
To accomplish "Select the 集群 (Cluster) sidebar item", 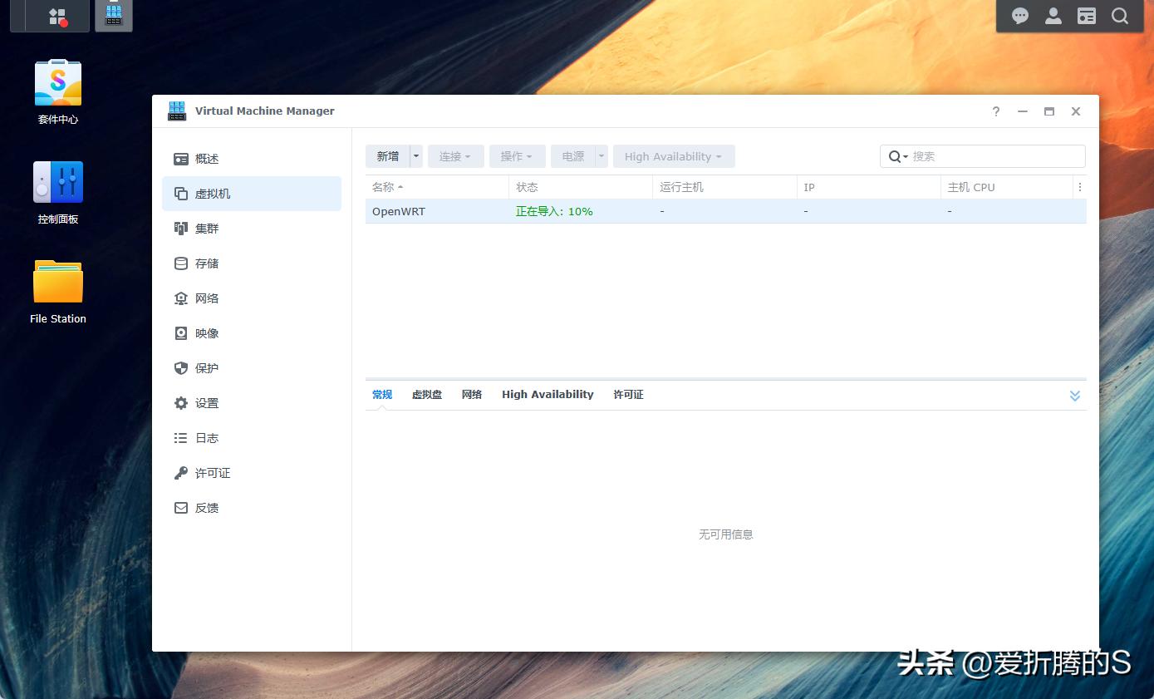I will coord(207,228).
